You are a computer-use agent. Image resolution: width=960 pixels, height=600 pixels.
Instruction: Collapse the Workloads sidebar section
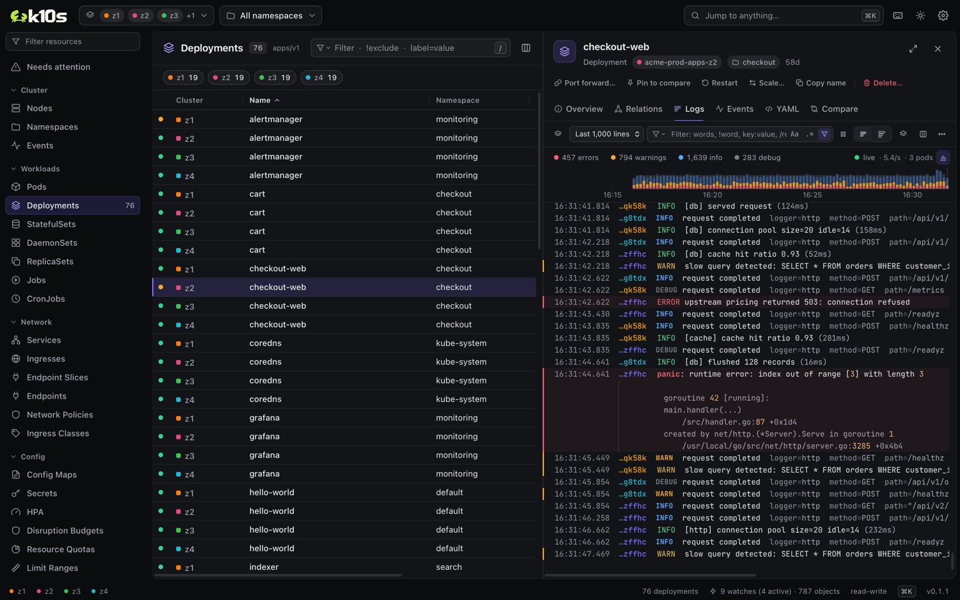pyautogui.click(x=40, y=169)
